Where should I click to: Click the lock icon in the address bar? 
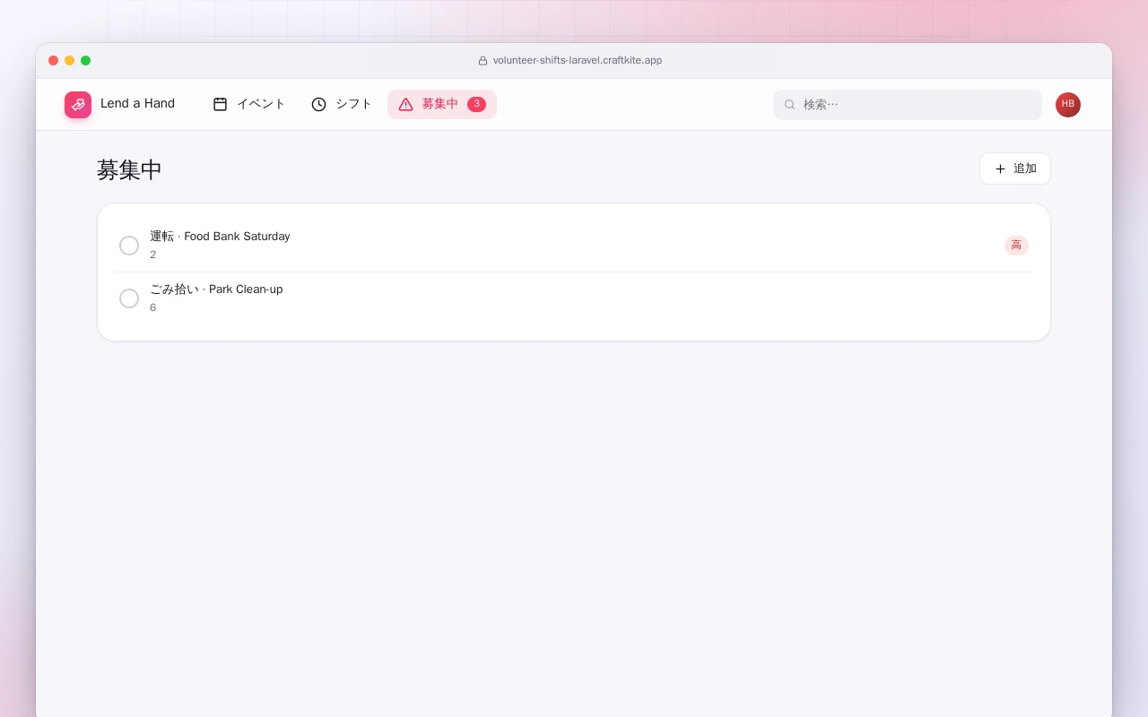click(483, 61)
